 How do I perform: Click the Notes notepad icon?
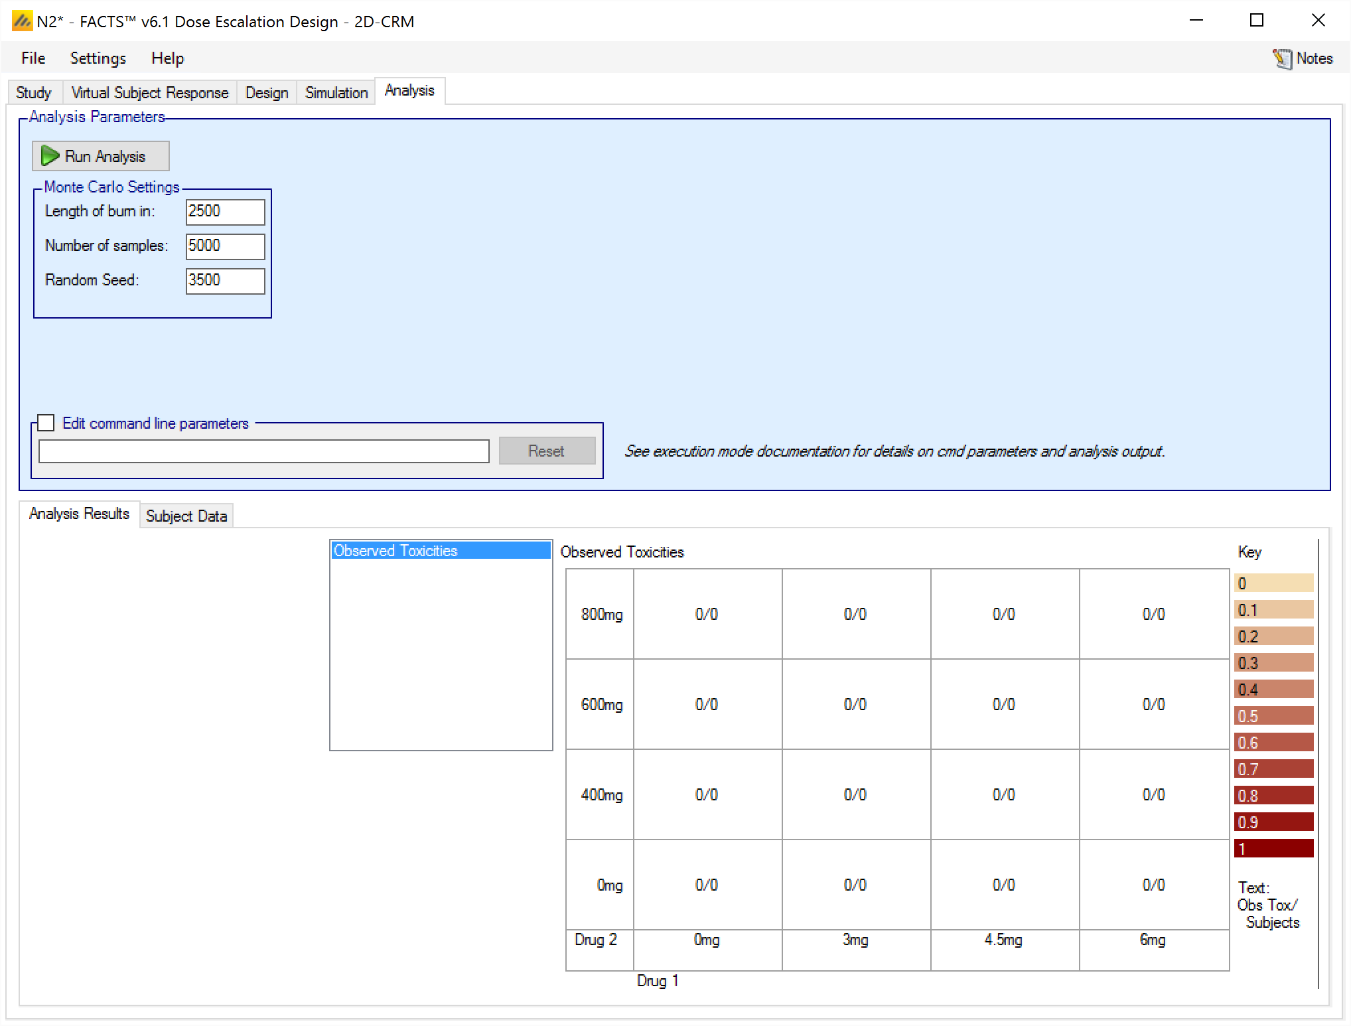[1282, 58]
